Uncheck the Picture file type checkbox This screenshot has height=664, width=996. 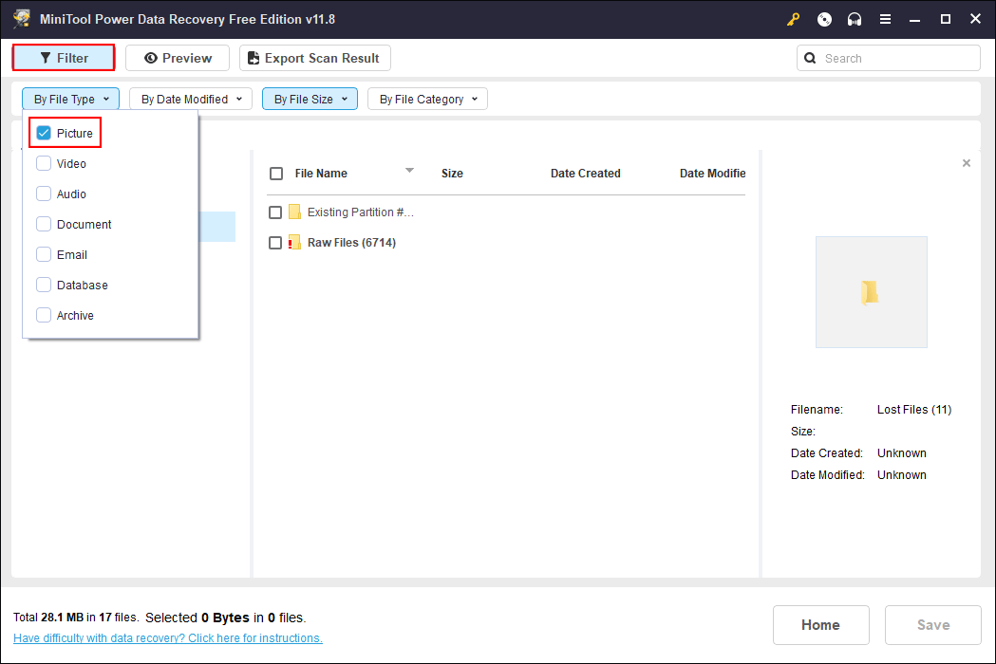[44, 134]
